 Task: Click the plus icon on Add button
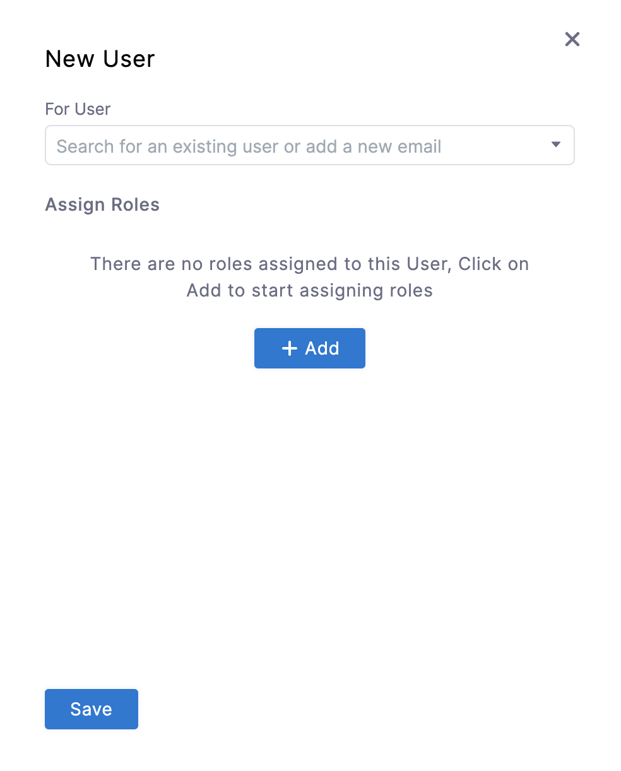[289, 348]
